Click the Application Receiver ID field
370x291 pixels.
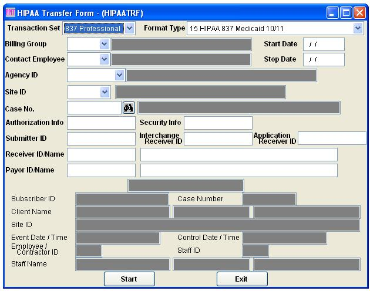332,138
